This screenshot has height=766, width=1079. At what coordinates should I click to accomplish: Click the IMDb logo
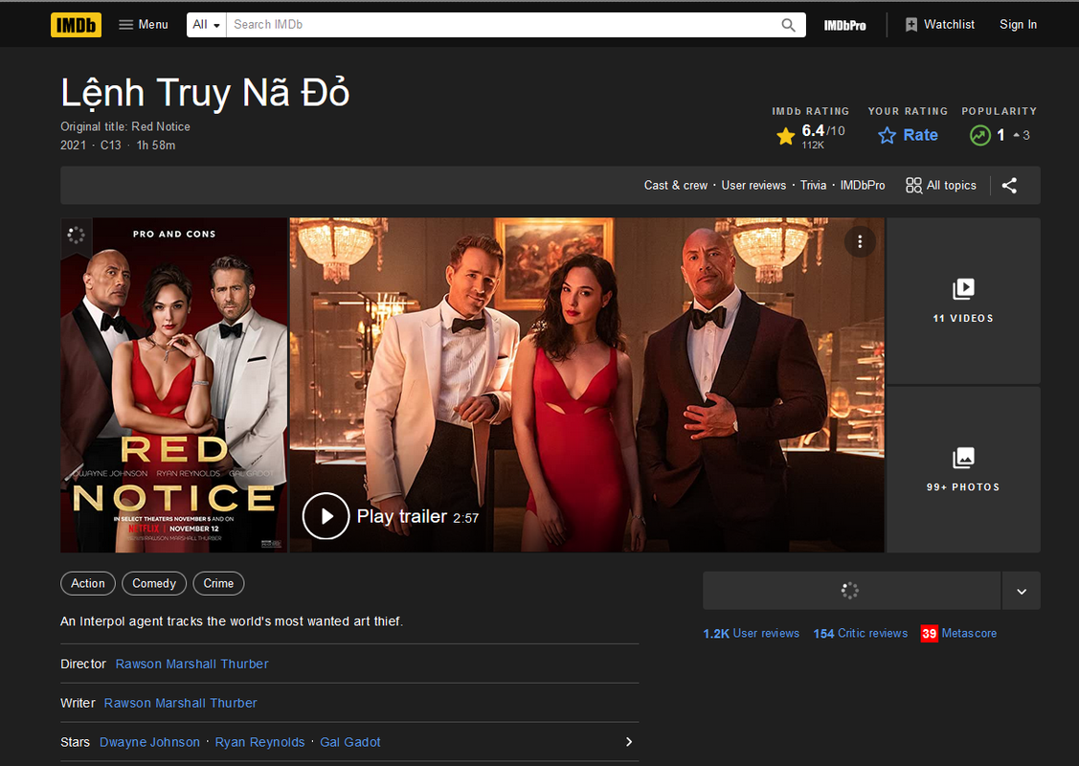[76, 25]
